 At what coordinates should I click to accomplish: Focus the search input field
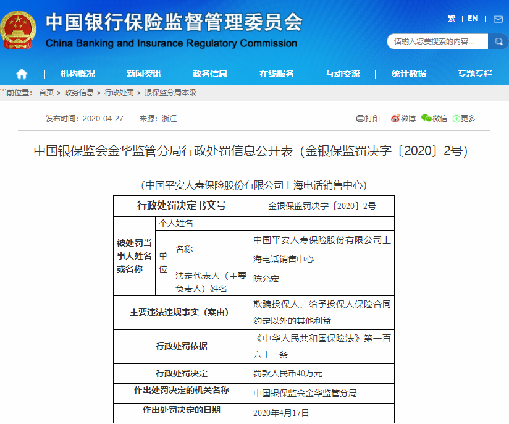[x=437, y=41]
